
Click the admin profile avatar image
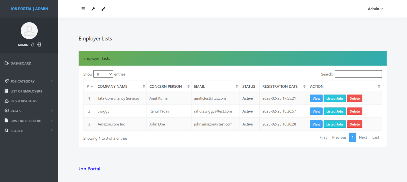coord(29,30)
